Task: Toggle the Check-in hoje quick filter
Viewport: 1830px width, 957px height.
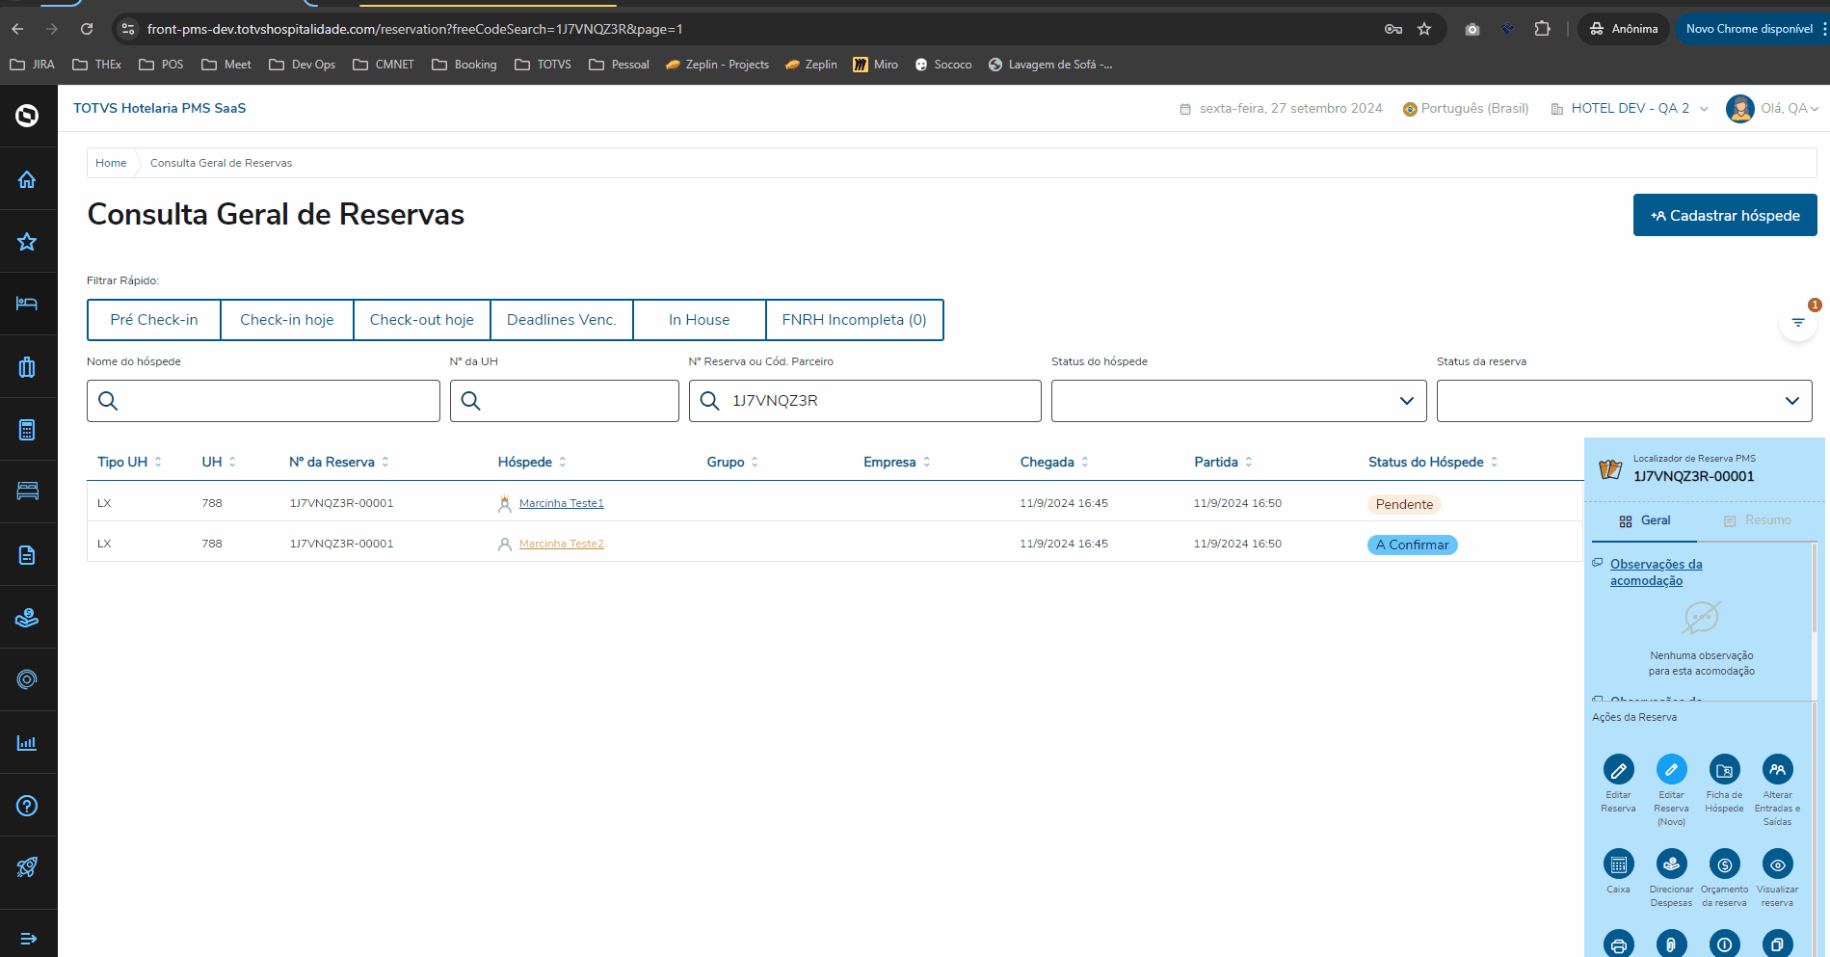Action: pyautogui.click(x=287, y=320)
